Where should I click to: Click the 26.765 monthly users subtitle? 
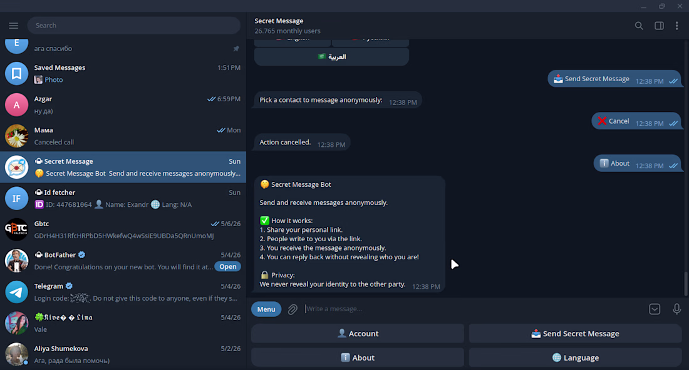pos(288,31)
